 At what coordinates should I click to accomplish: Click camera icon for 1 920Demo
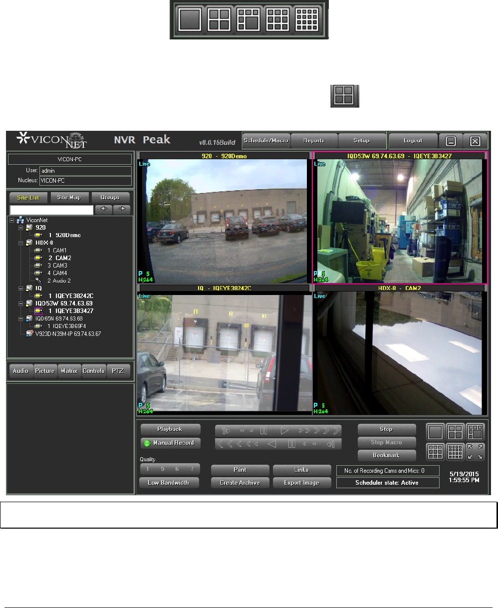pyautogui.click(x=38, y=235)
